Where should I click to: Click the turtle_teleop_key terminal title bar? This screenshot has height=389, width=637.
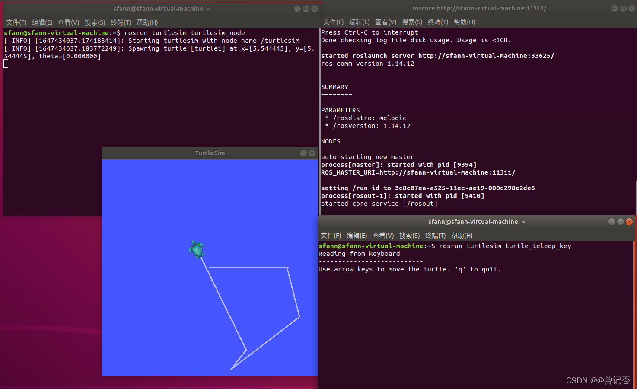(477, 222)
